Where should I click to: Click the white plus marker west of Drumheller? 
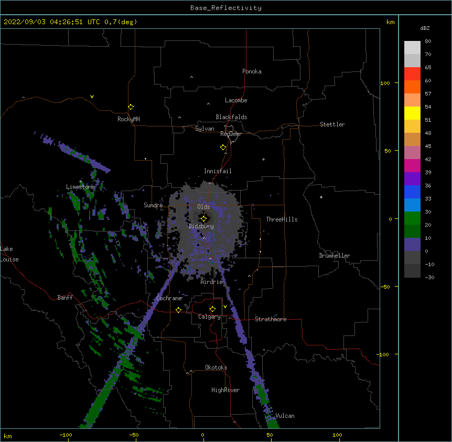pos(321,197)
